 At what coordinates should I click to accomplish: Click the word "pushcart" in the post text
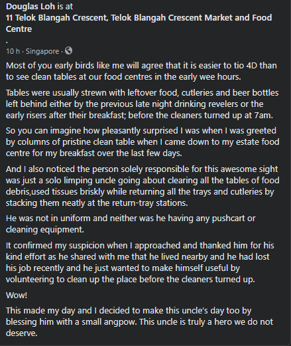pyautogui.click(x=228, y=218)
